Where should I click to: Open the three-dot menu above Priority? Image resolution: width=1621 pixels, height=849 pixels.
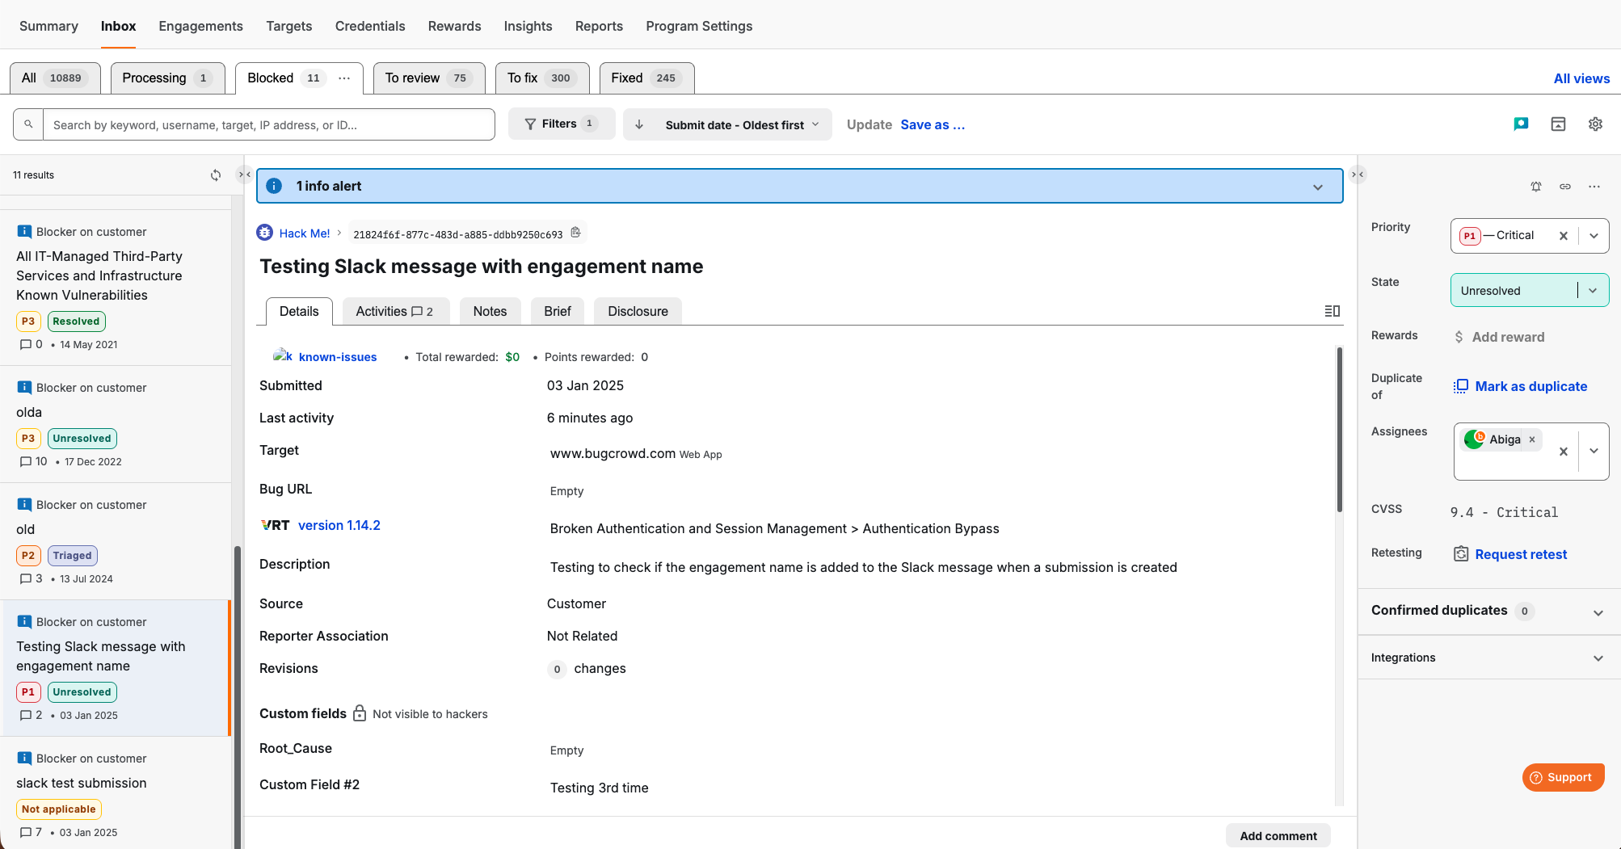coord(1594,187)
